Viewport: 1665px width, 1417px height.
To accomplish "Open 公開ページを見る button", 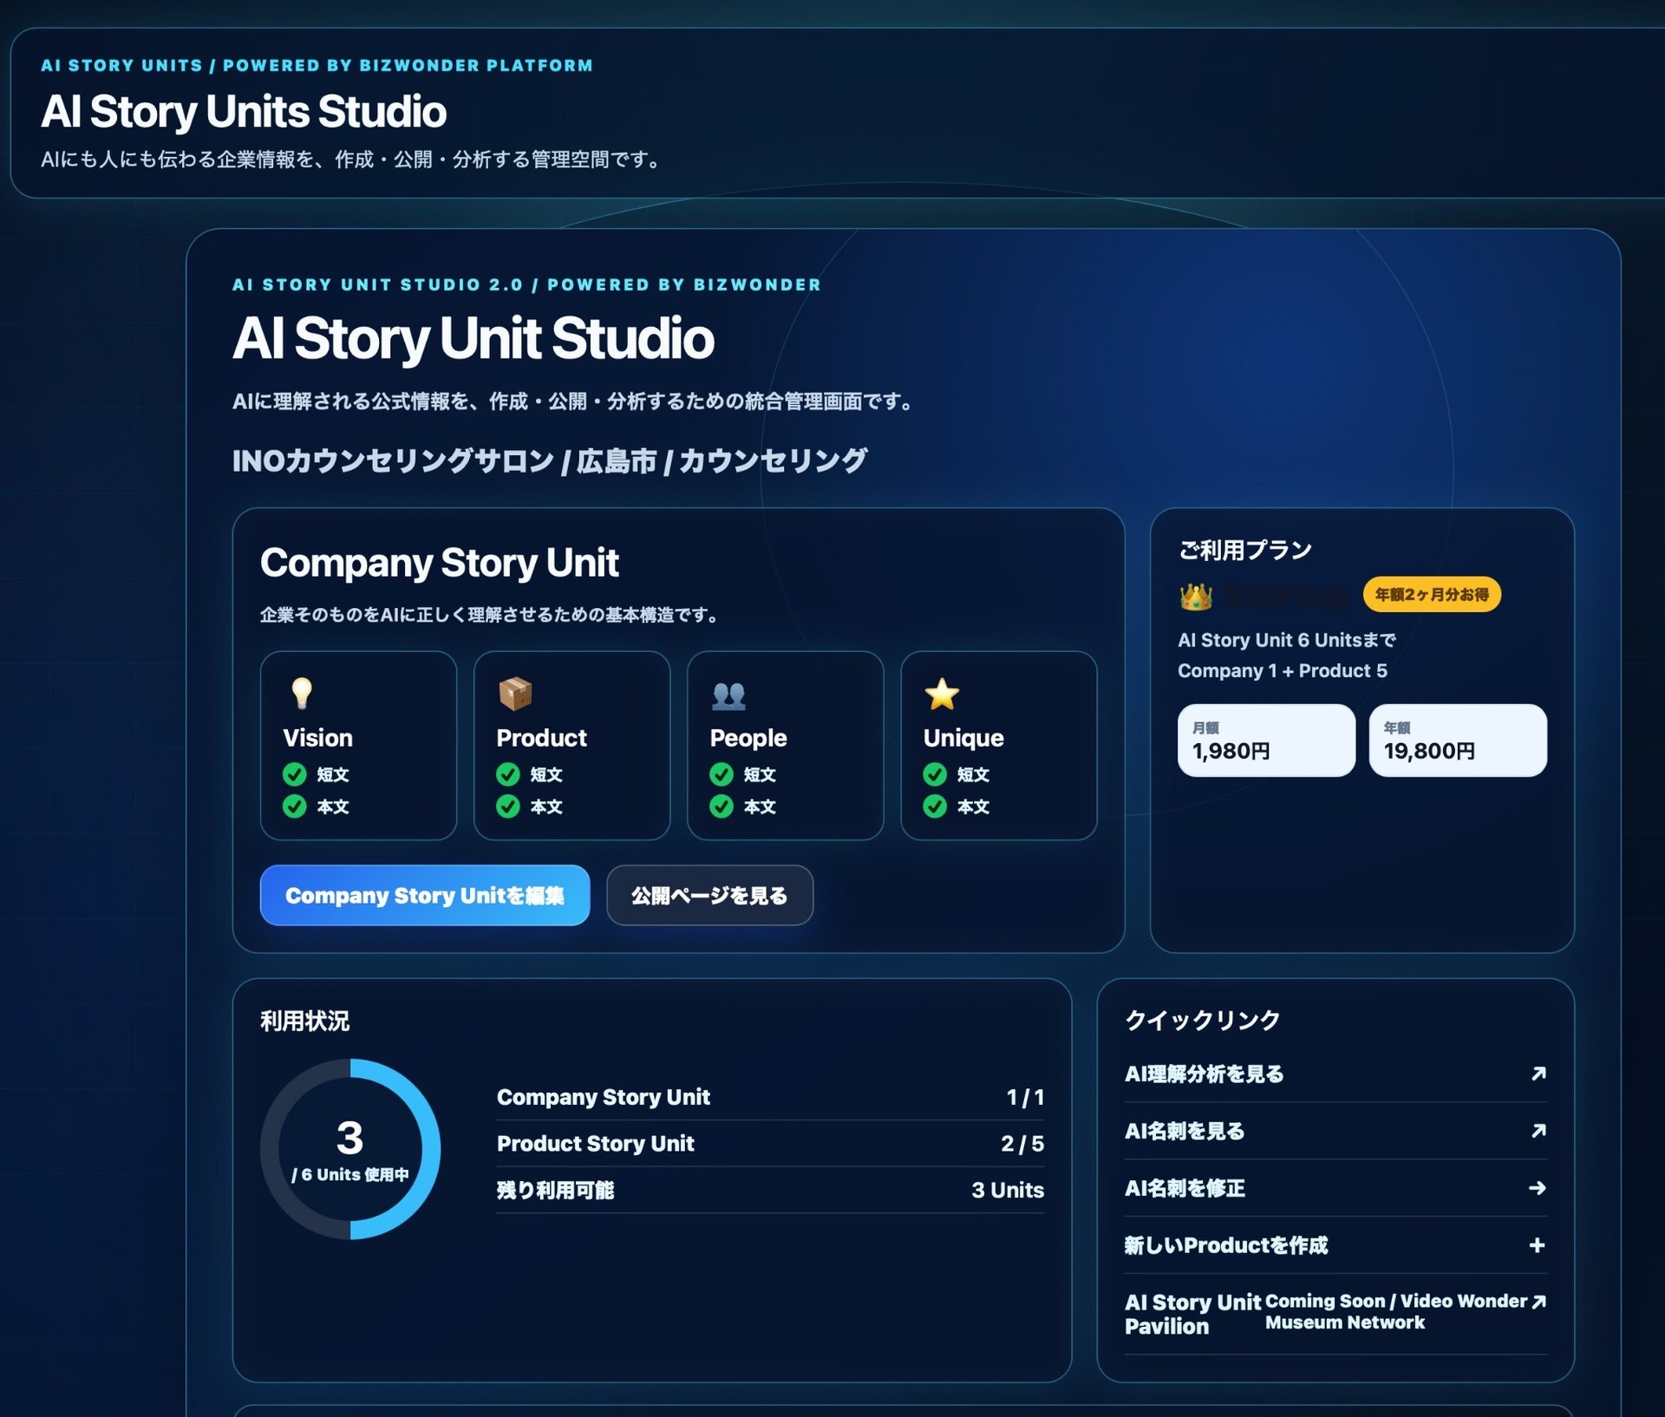I will (x=709, y=895).
